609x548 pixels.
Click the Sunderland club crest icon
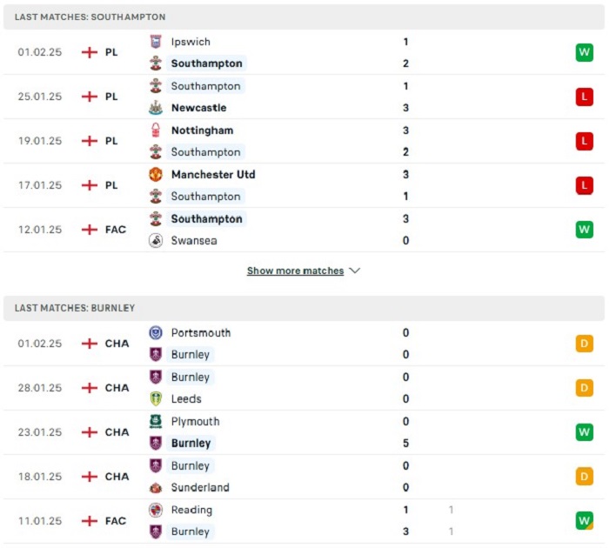tap(156, 487)
